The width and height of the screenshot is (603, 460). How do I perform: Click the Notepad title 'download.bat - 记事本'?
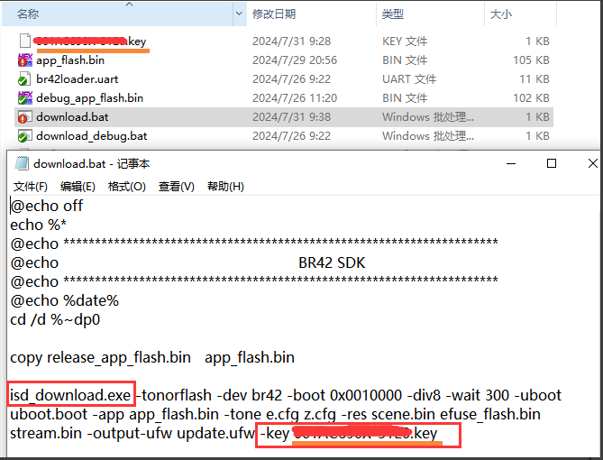point(92,164)
